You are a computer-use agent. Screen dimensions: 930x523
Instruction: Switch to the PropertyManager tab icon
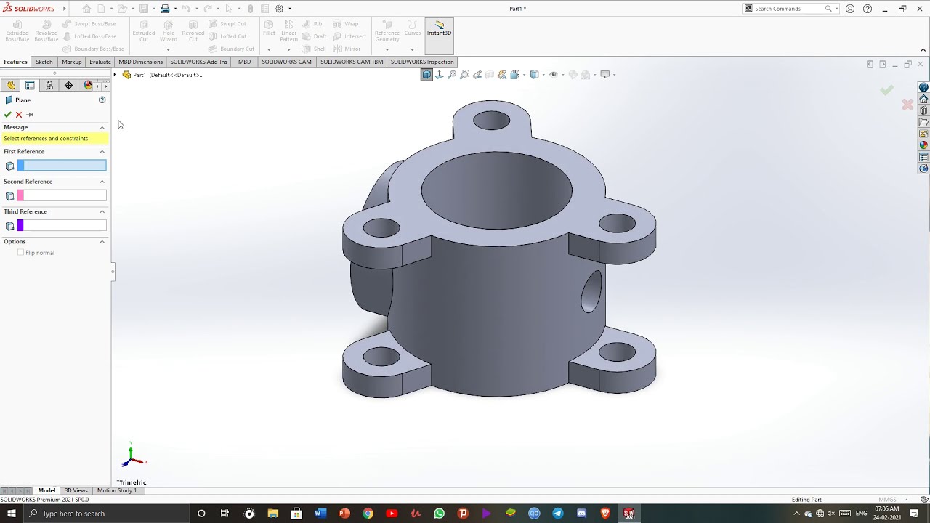click(x=30, y=86)
